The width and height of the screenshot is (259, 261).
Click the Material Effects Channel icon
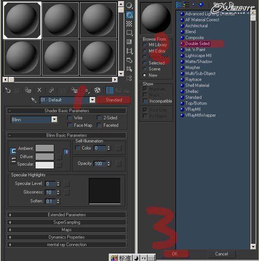pos(87,90)
